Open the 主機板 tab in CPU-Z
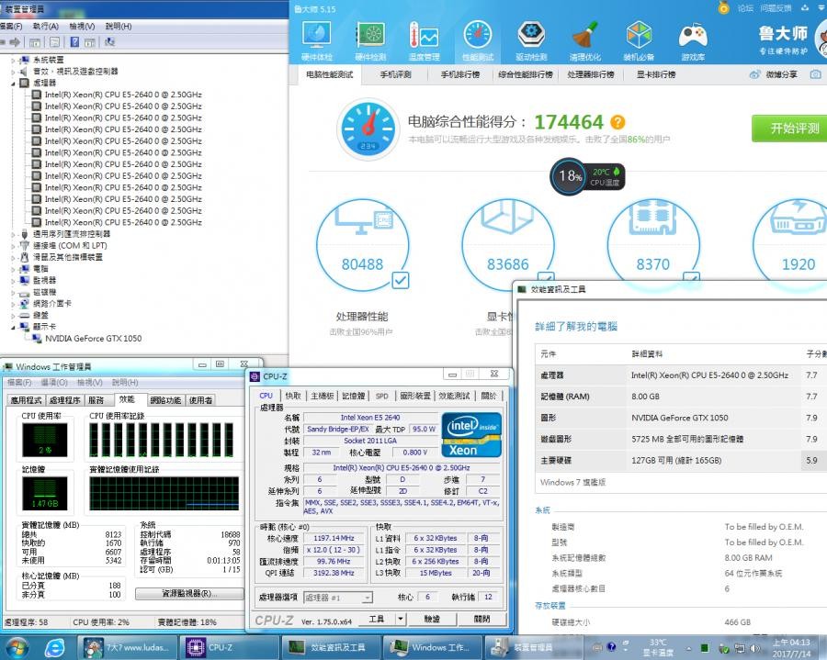This screenshot has height=660, width=827. click(x=322, y=396)
